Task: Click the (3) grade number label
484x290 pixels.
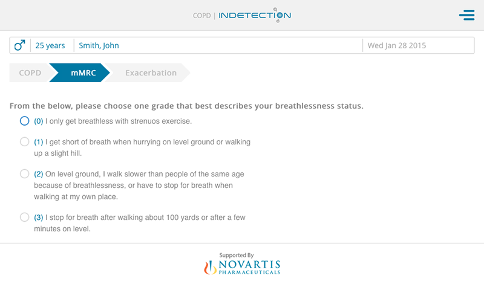Action: (x=39, y=217)
